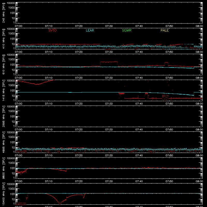Click 07:00 tick label under the 245 MHz panel

coord(19,26)
